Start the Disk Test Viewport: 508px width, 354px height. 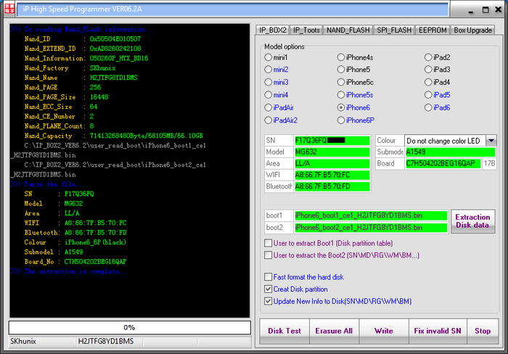(284, 331)
